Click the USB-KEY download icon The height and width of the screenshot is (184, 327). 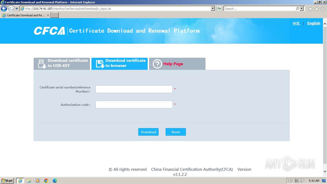(x=42, y=64)
